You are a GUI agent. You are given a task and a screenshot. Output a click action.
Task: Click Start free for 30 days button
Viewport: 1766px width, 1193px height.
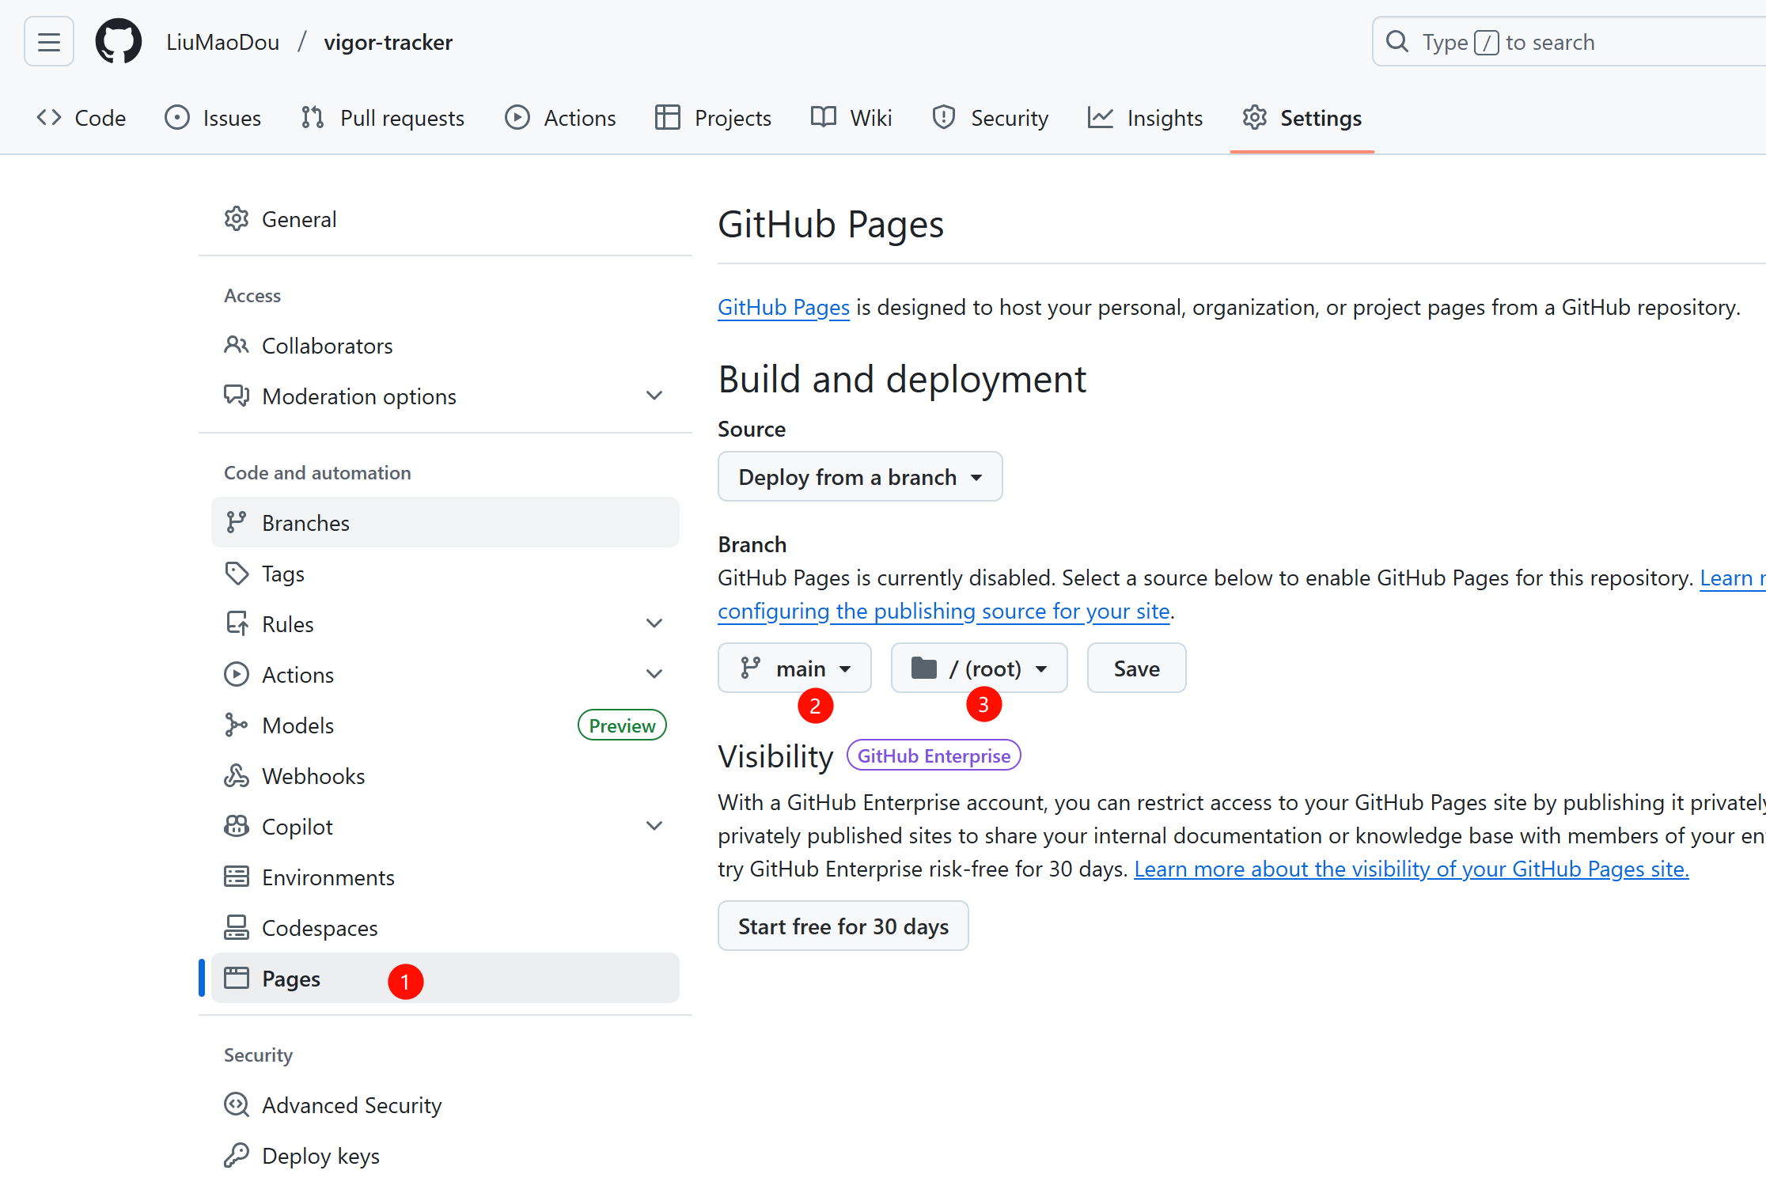(x=843, y=926)
